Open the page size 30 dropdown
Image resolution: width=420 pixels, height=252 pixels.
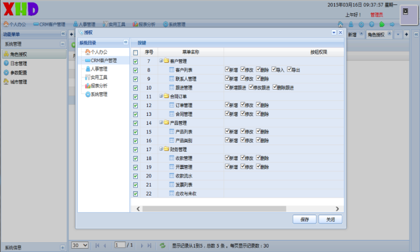(x=80, y=245)
